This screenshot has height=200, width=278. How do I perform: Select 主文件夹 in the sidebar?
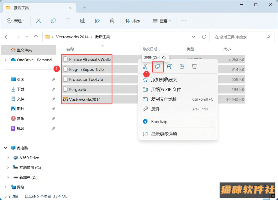pyautogui.click(x=29, y=50)
